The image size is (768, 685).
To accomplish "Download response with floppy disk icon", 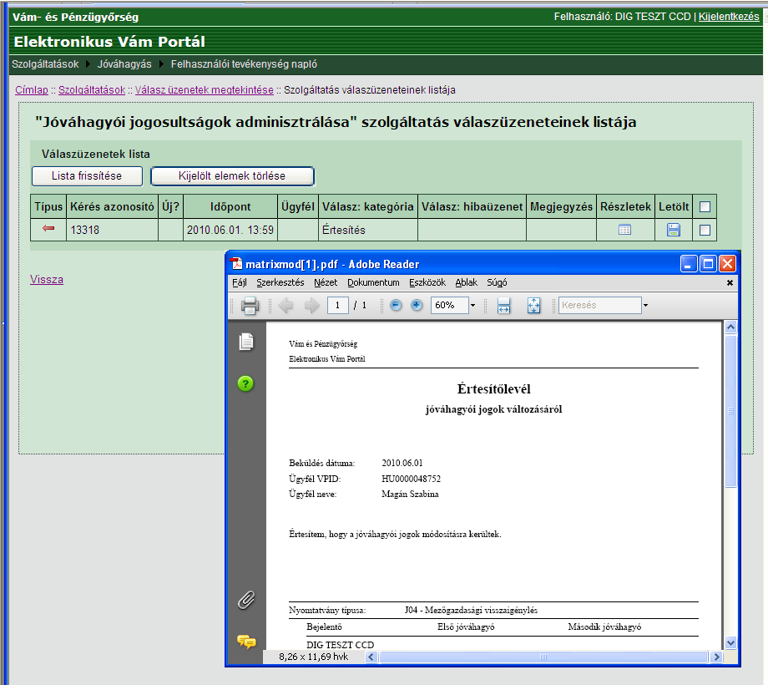I will tap(674, 230).
